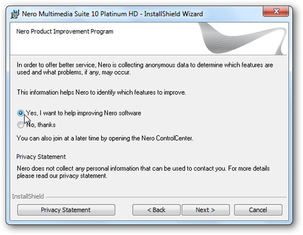This screenshot has height=235, width=303.
Task: Select the 'Yes, I want to help' radio button
Action: (21, 113)
